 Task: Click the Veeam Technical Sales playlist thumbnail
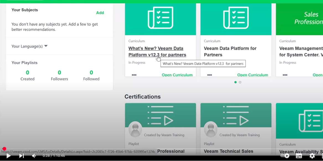coord(236,115)
